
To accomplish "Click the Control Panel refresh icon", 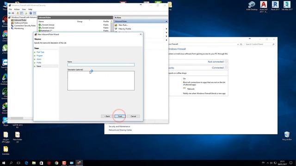I will tap(241, 44).
